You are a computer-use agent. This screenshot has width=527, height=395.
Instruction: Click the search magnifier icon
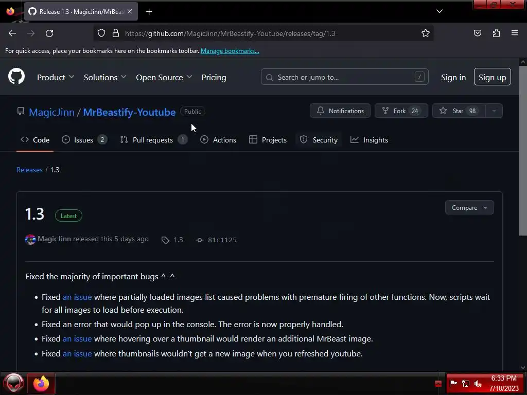point(269,78)
